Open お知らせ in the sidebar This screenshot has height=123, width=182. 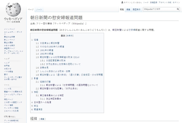pyautogui.click(x=8, y=69)
